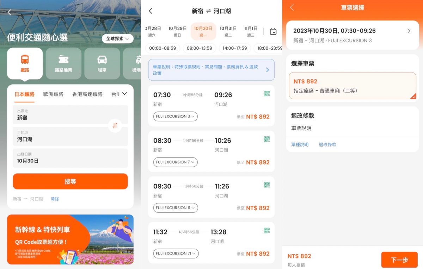The image size is (423, 269).
Task: Choose the 租車 car rental icon
Action: (102, 63)
